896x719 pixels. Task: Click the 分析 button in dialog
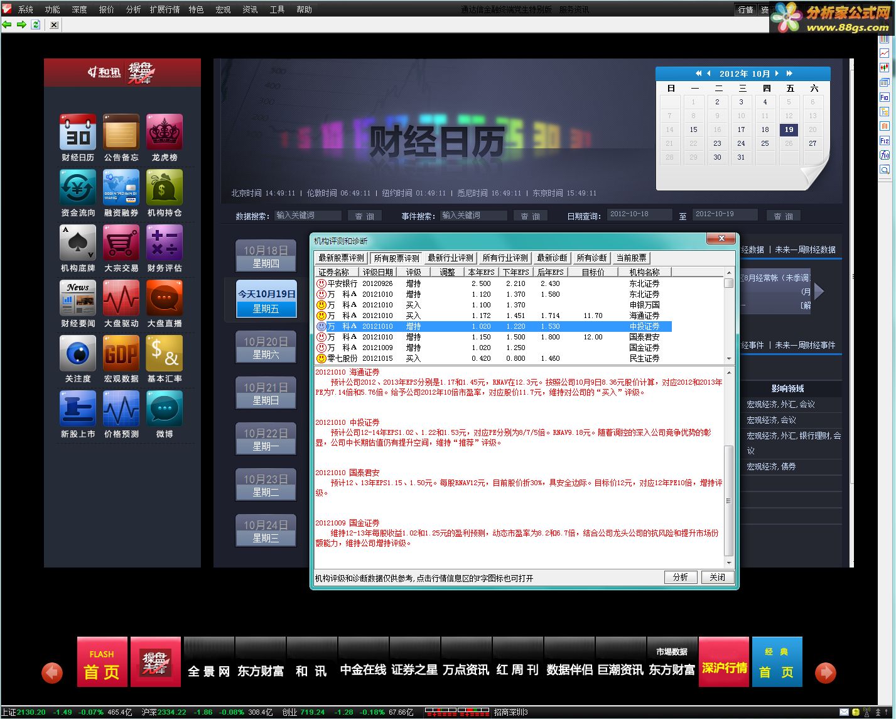click(x=680, y=577)
